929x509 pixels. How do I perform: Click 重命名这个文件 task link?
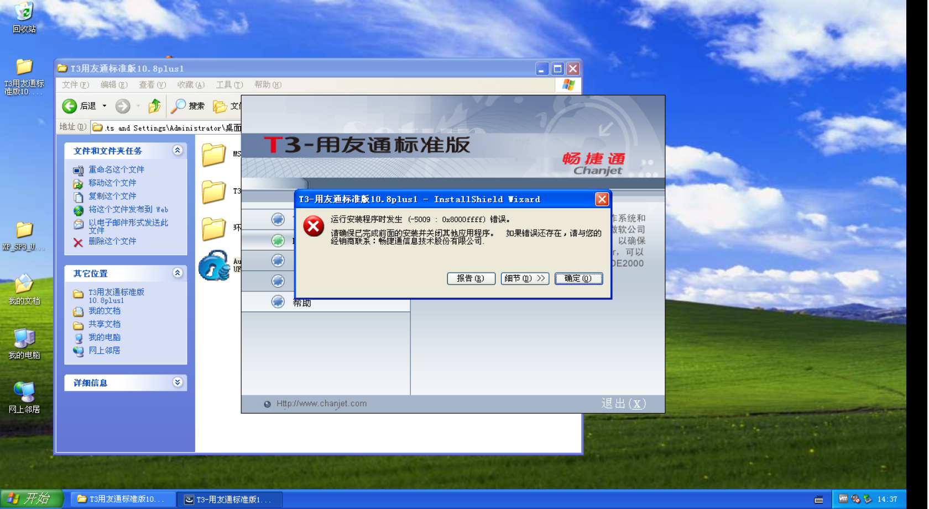point(116,169)
